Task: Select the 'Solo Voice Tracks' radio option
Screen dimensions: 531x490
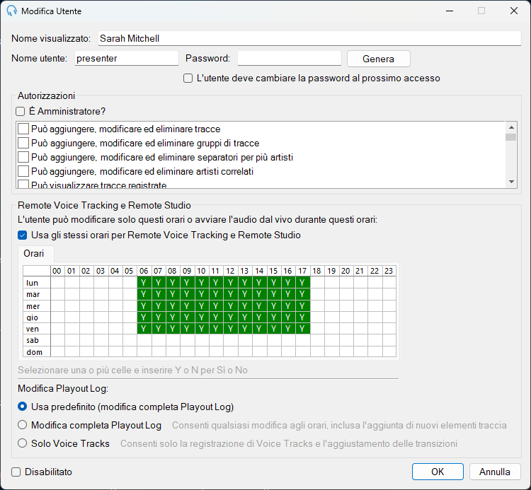Action: click(x=23, y=443)
